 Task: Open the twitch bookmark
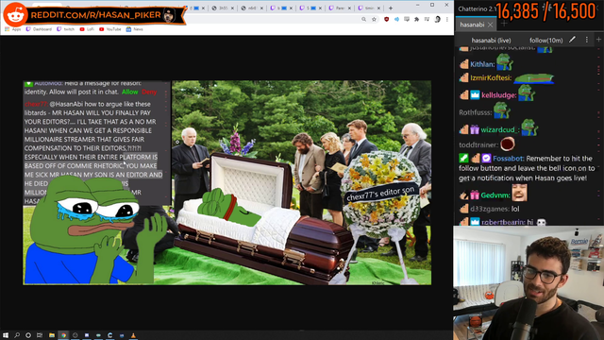(65, 29)
